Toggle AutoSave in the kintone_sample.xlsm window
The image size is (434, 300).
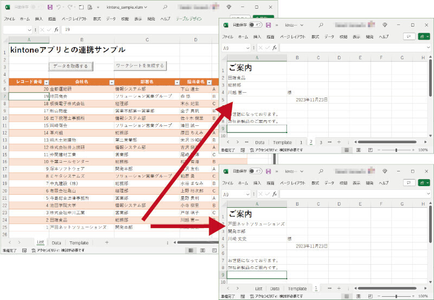pyautogui.click(x=37, y=8)
